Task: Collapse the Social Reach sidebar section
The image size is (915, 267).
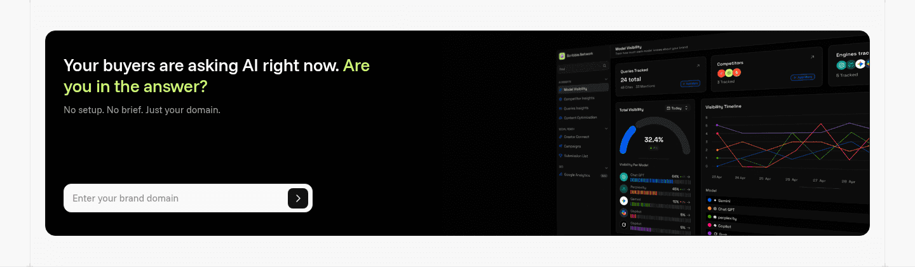Action: (606, 128)
